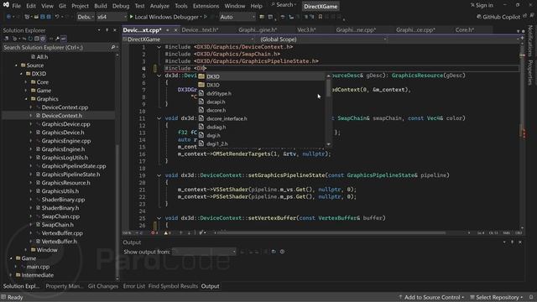Select SwapChain.cpp in Solution Explorer
This screenshot has width=537, height=302.
[60, 216]
